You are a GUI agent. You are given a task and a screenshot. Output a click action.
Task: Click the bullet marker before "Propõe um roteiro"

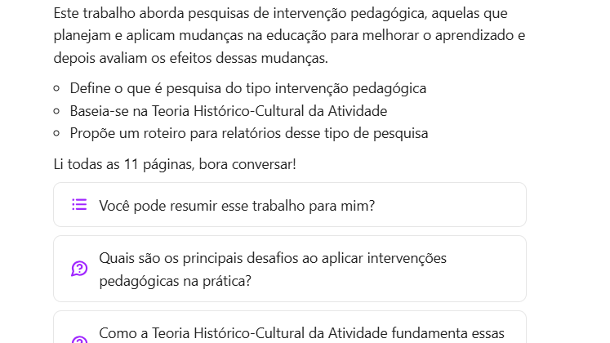[56, 133]
